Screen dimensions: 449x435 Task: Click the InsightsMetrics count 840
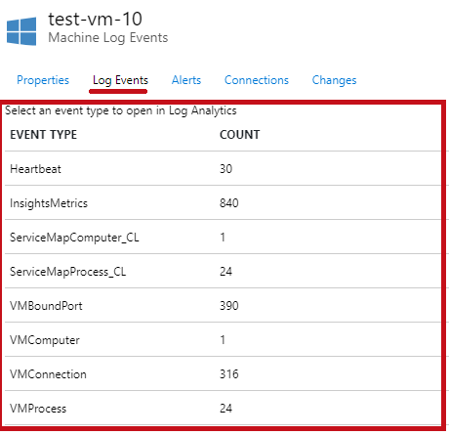pos(229,203)
